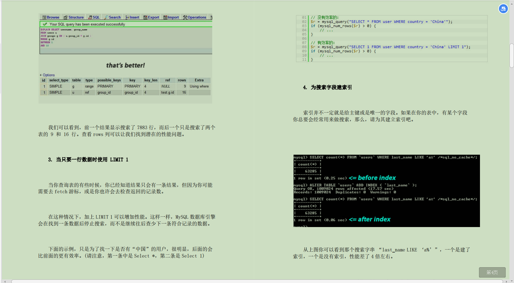
Task: Click paragraph starting '下面的示例，只是为了找一下'
Action: pyautogui.click(x=125, y=252)
